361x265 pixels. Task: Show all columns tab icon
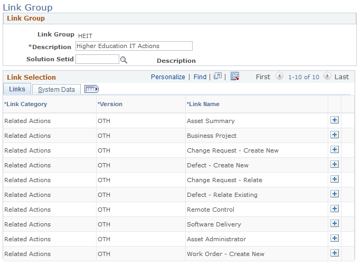click(x=91, y=89)
